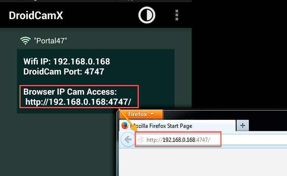Screen dimensions: 287x176
Task: Select the Mozilla Firefox Start Page tab
Action: coord(177,126)
